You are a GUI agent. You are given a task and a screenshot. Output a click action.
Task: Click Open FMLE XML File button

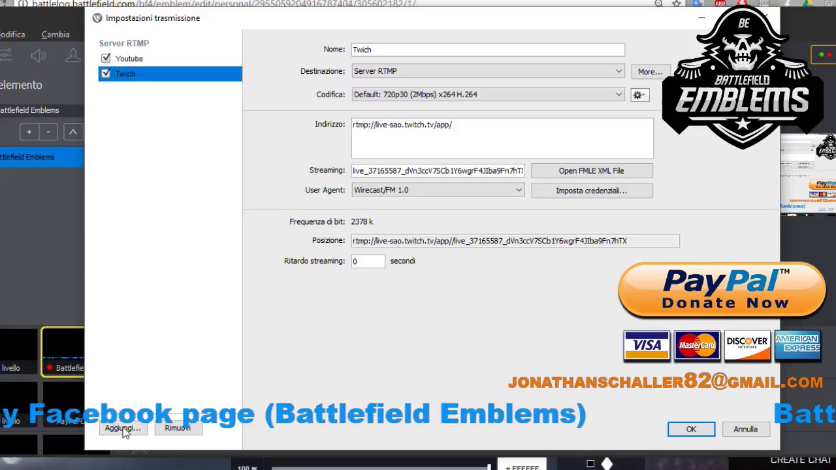coord(591,171)
